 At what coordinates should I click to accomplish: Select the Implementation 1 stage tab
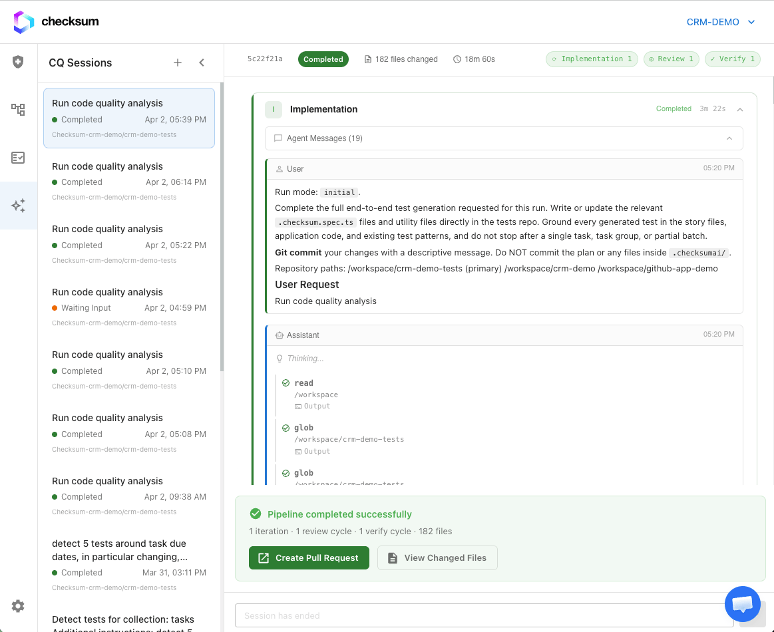tap(592, 59)
